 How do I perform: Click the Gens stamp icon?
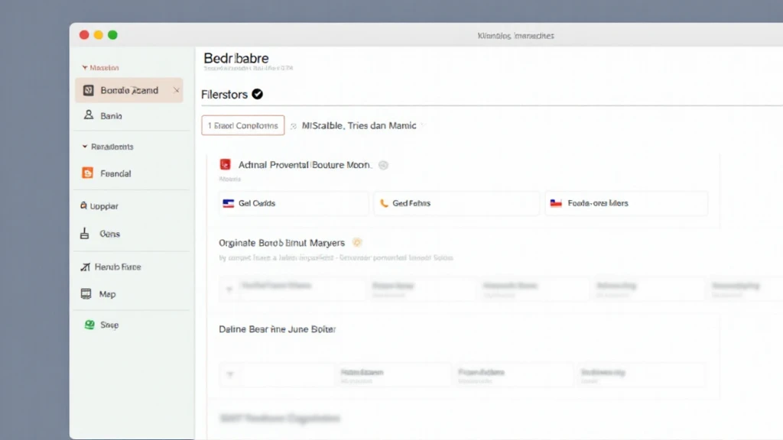click(x=84, y=234)
